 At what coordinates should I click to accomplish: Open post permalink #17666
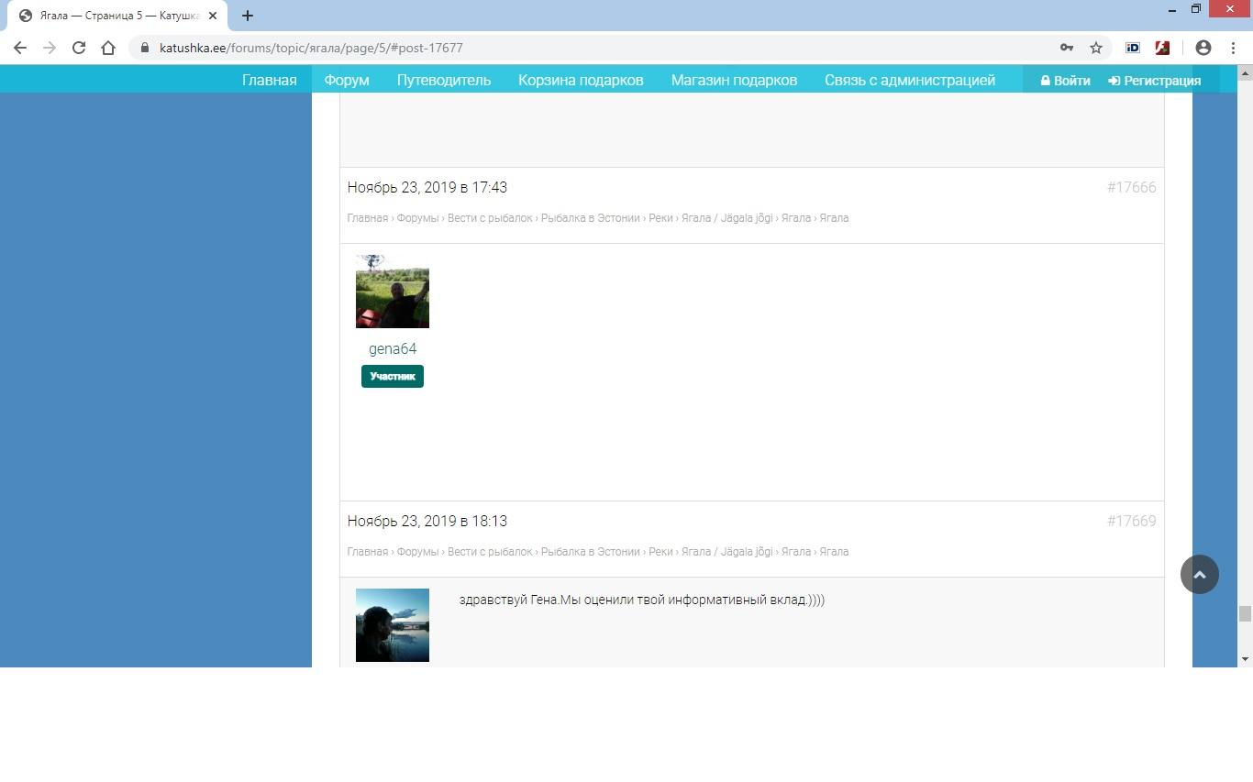tap(1131, 187)
